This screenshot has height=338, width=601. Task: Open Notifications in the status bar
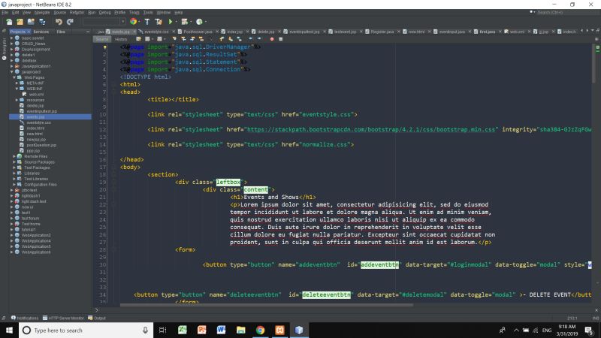tap(25, 318)
